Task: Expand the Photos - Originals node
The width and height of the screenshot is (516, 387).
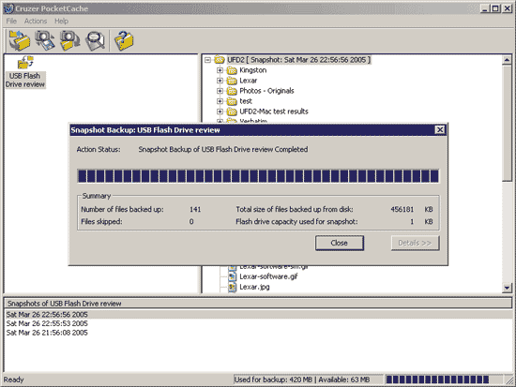Action: (220, 91)
